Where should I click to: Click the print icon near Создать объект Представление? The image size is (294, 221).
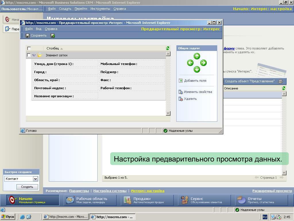(x=281, y=81)
